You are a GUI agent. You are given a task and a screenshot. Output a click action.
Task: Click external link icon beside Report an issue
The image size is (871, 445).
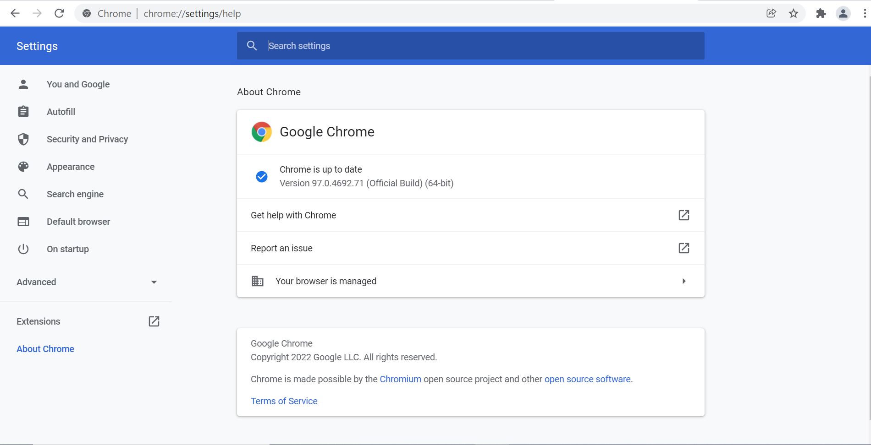point(684,248)
